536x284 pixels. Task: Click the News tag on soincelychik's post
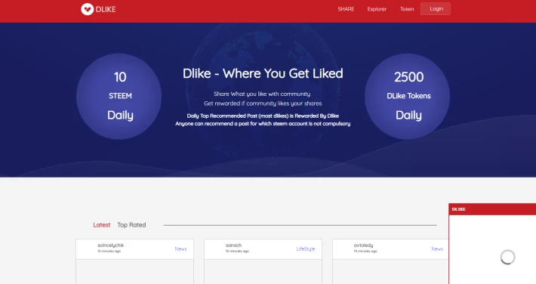click(x=181, y=248)
